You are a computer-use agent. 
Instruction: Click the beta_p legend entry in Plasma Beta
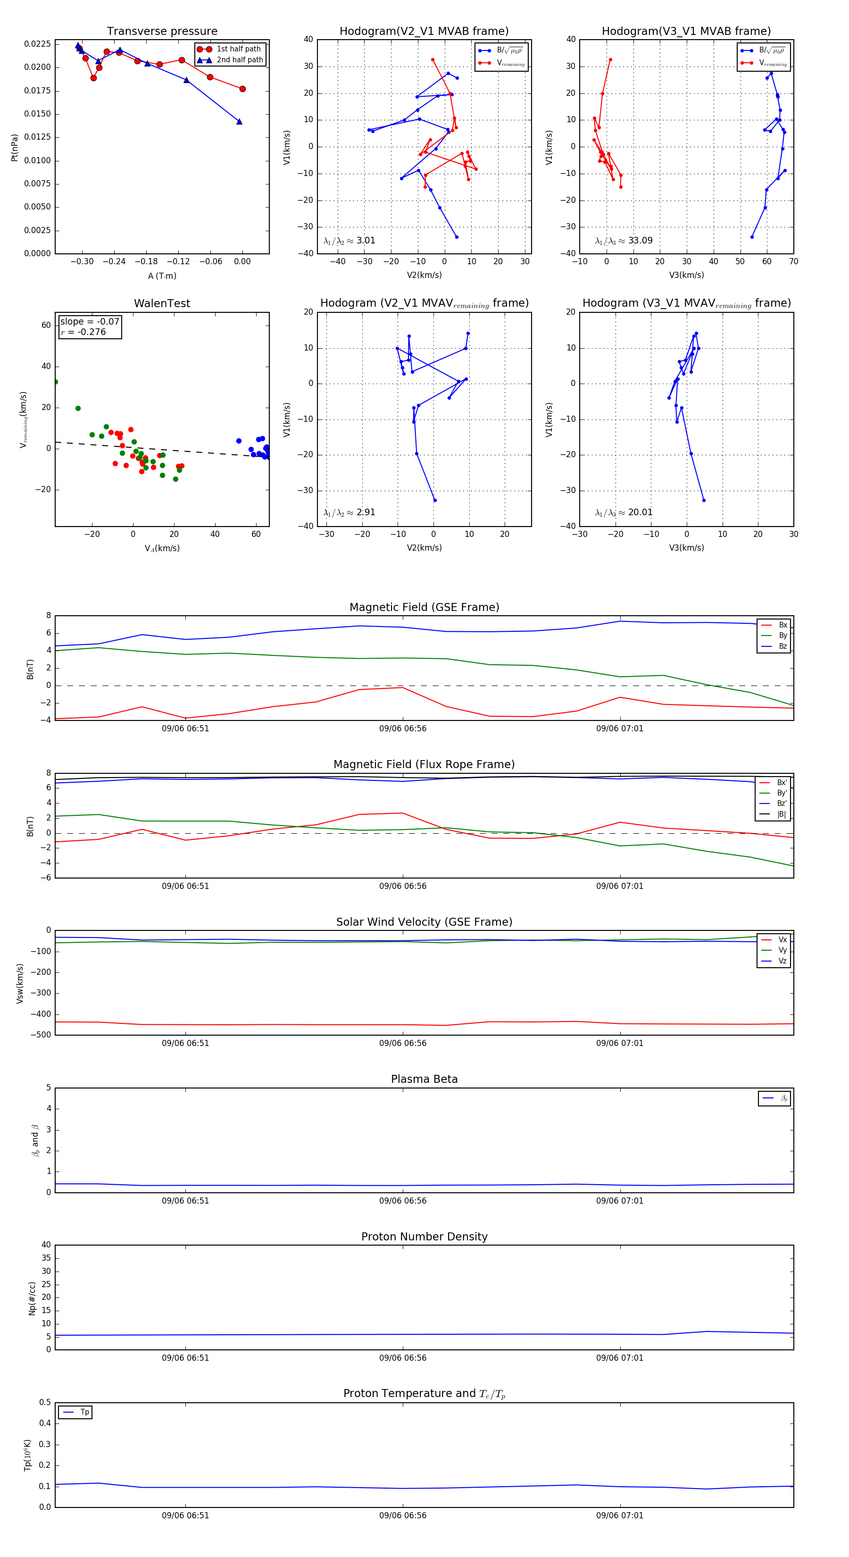(x=774, y=1098)
